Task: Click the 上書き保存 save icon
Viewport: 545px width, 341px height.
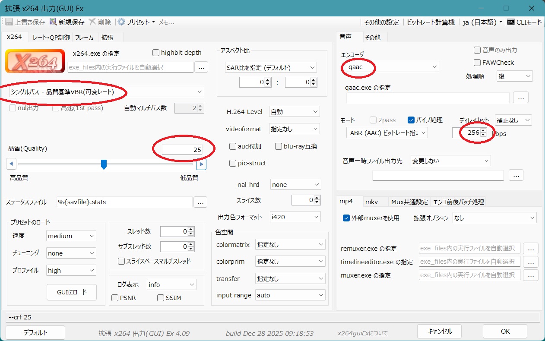Action: coord(9,22)
